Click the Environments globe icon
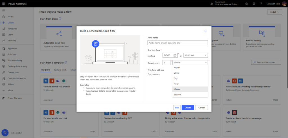Screen dimensions: 288x138 (212, 4)
